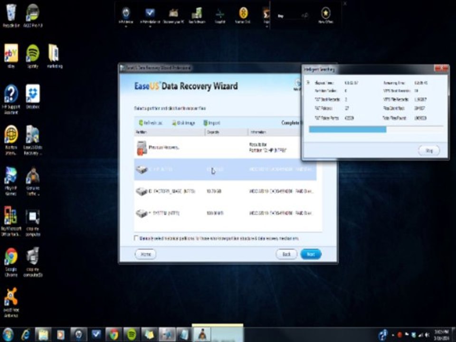Open HP Support Assistant desktop shortcut
The height and width of the screenshot is (342, 456).
pyautogui.click(x=11, y=99)
